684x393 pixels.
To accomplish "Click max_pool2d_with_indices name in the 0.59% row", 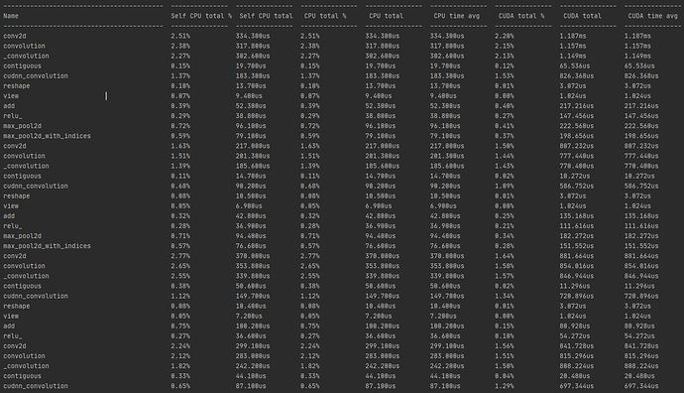I will tap(48, 136).
